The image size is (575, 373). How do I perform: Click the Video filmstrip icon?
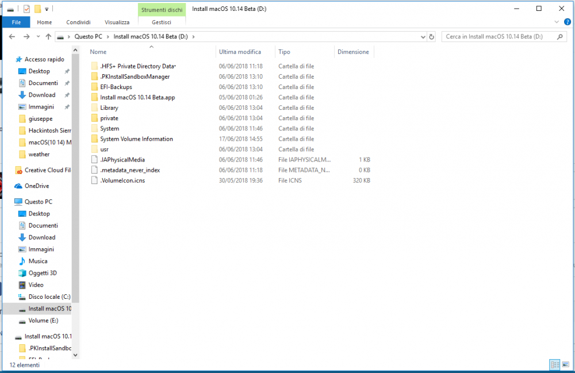(x=22, y=285)
